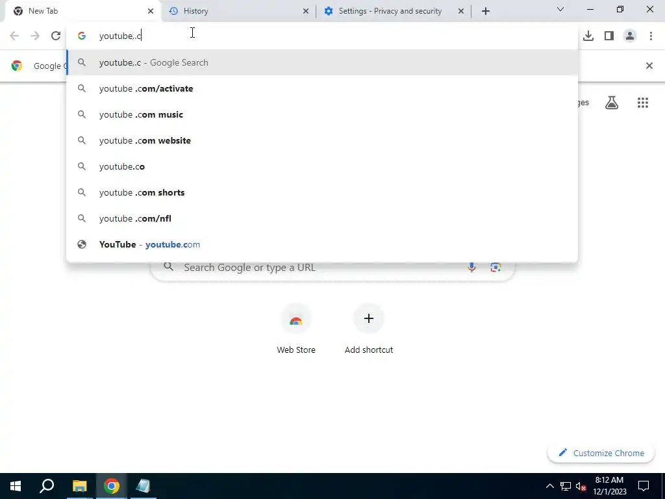Select suggestion 'youtube .com music'

322,114
